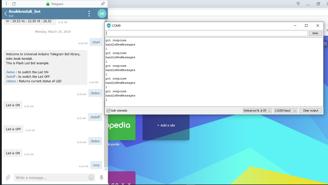Click the Telegram label in panel address bar
328x185 pixels.
coord(57,4)
